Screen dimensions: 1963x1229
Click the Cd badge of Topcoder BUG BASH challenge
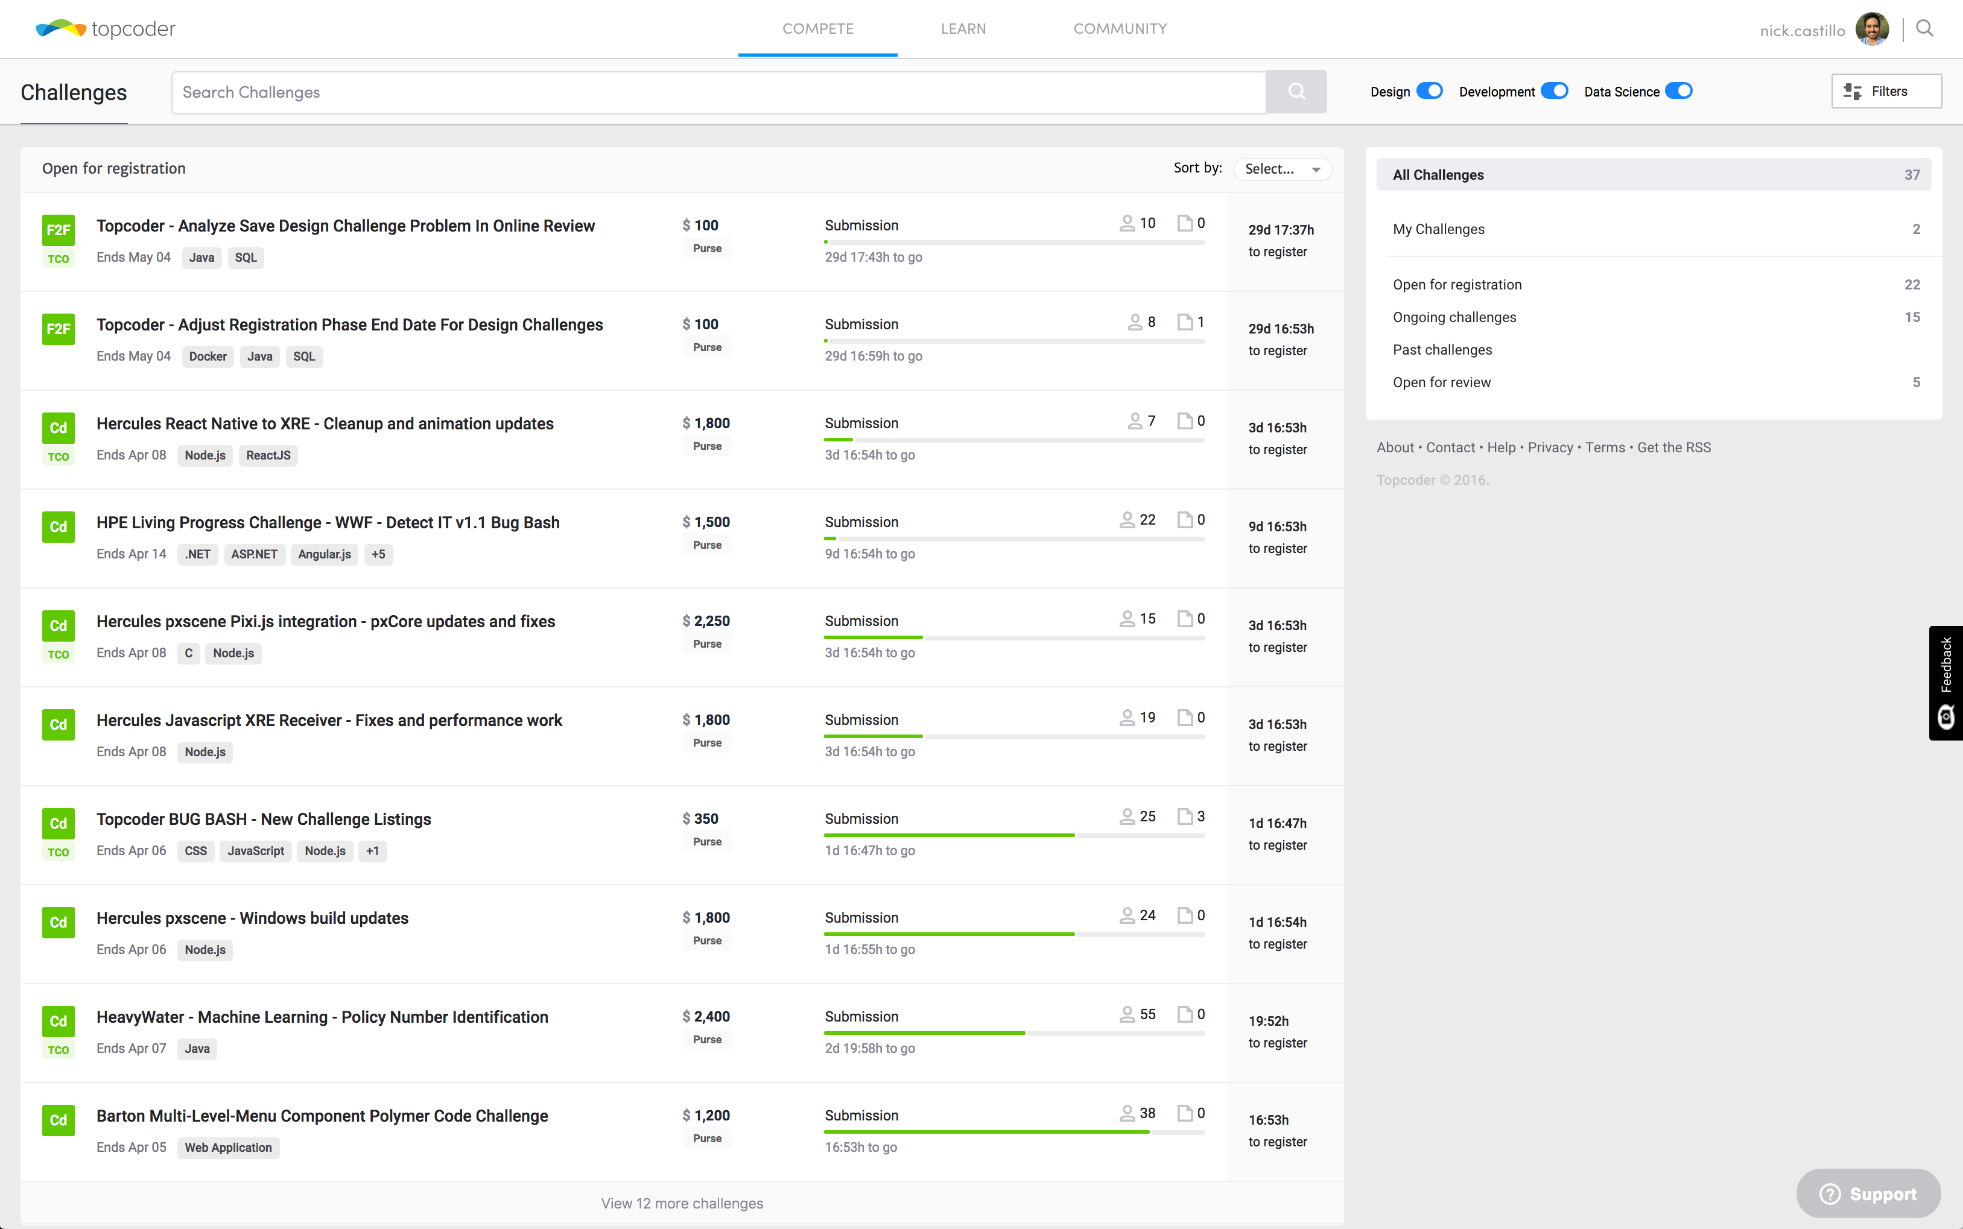tap(59, 823)
